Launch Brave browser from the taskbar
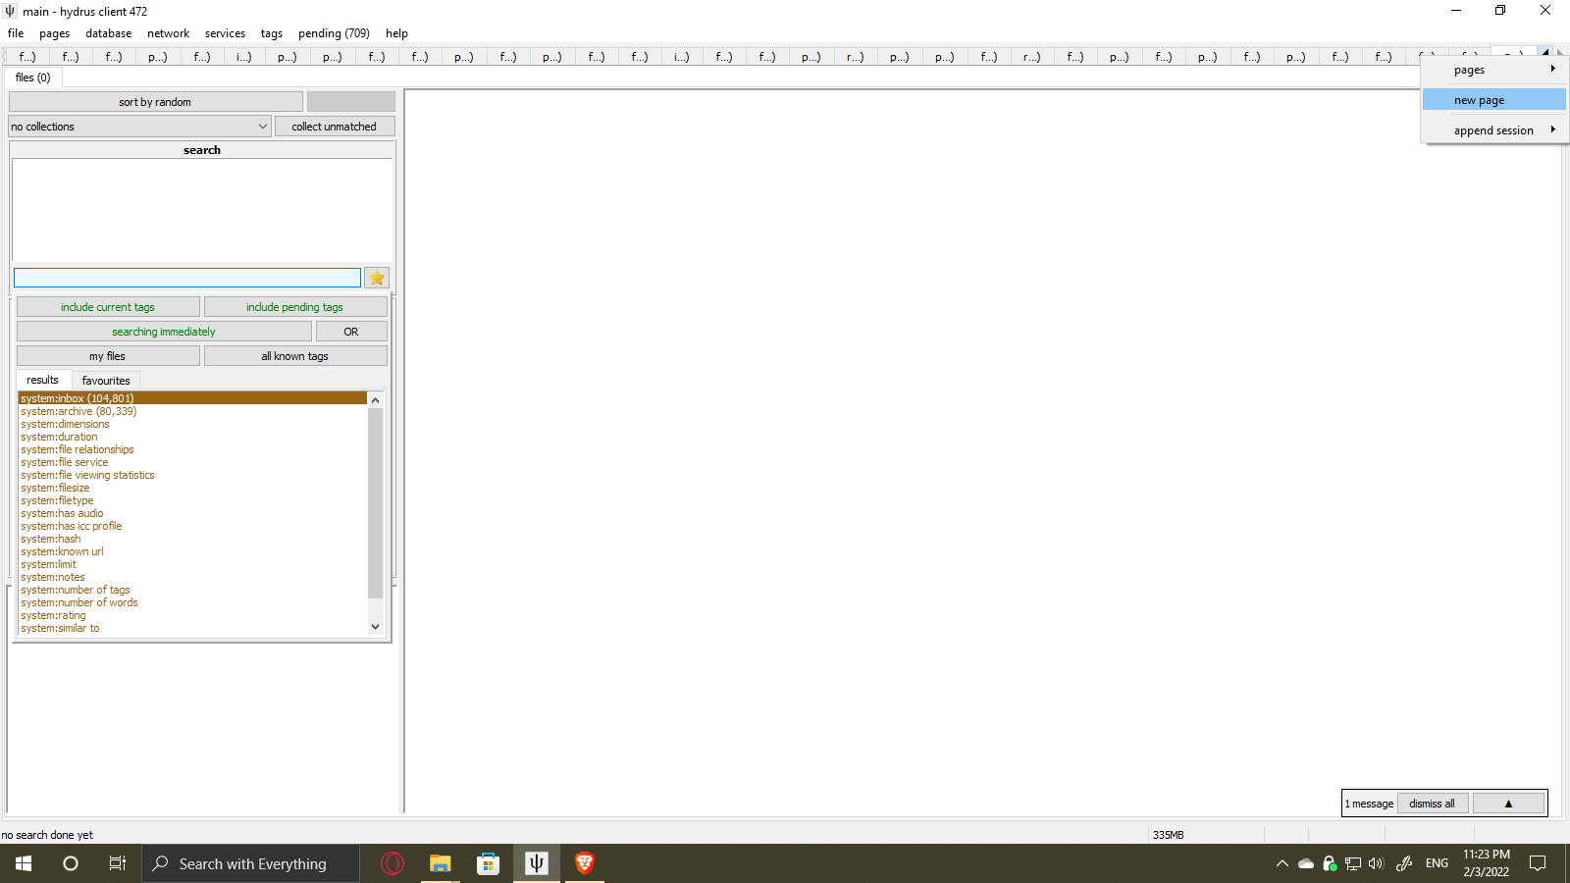 coord(585,863)
